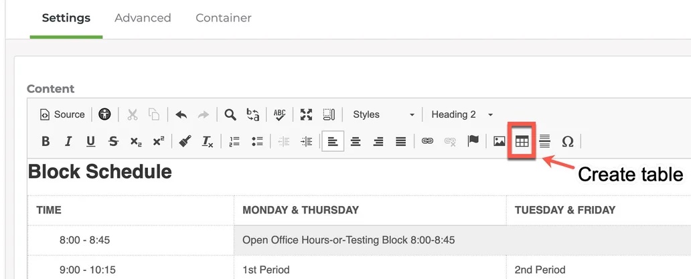The height and width of the screenshot is (279, 691).
Task: Open the link insertion tool
Action: point(427,141)
